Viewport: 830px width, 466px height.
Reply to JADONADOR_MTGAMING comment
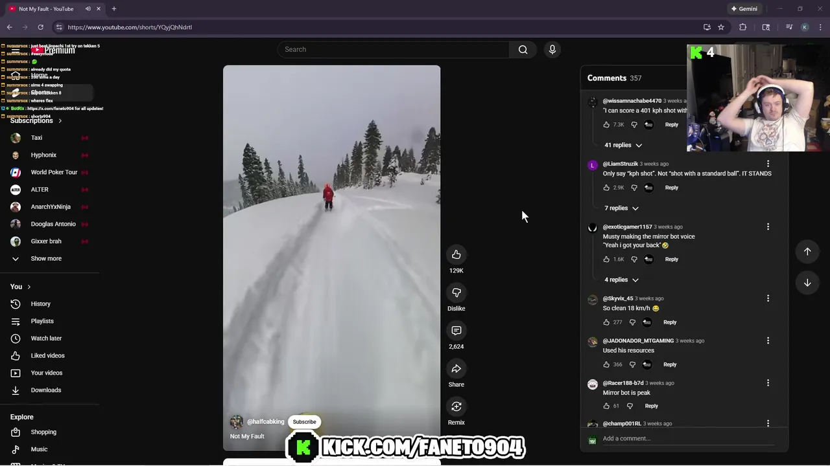click(x=670, y=364)
